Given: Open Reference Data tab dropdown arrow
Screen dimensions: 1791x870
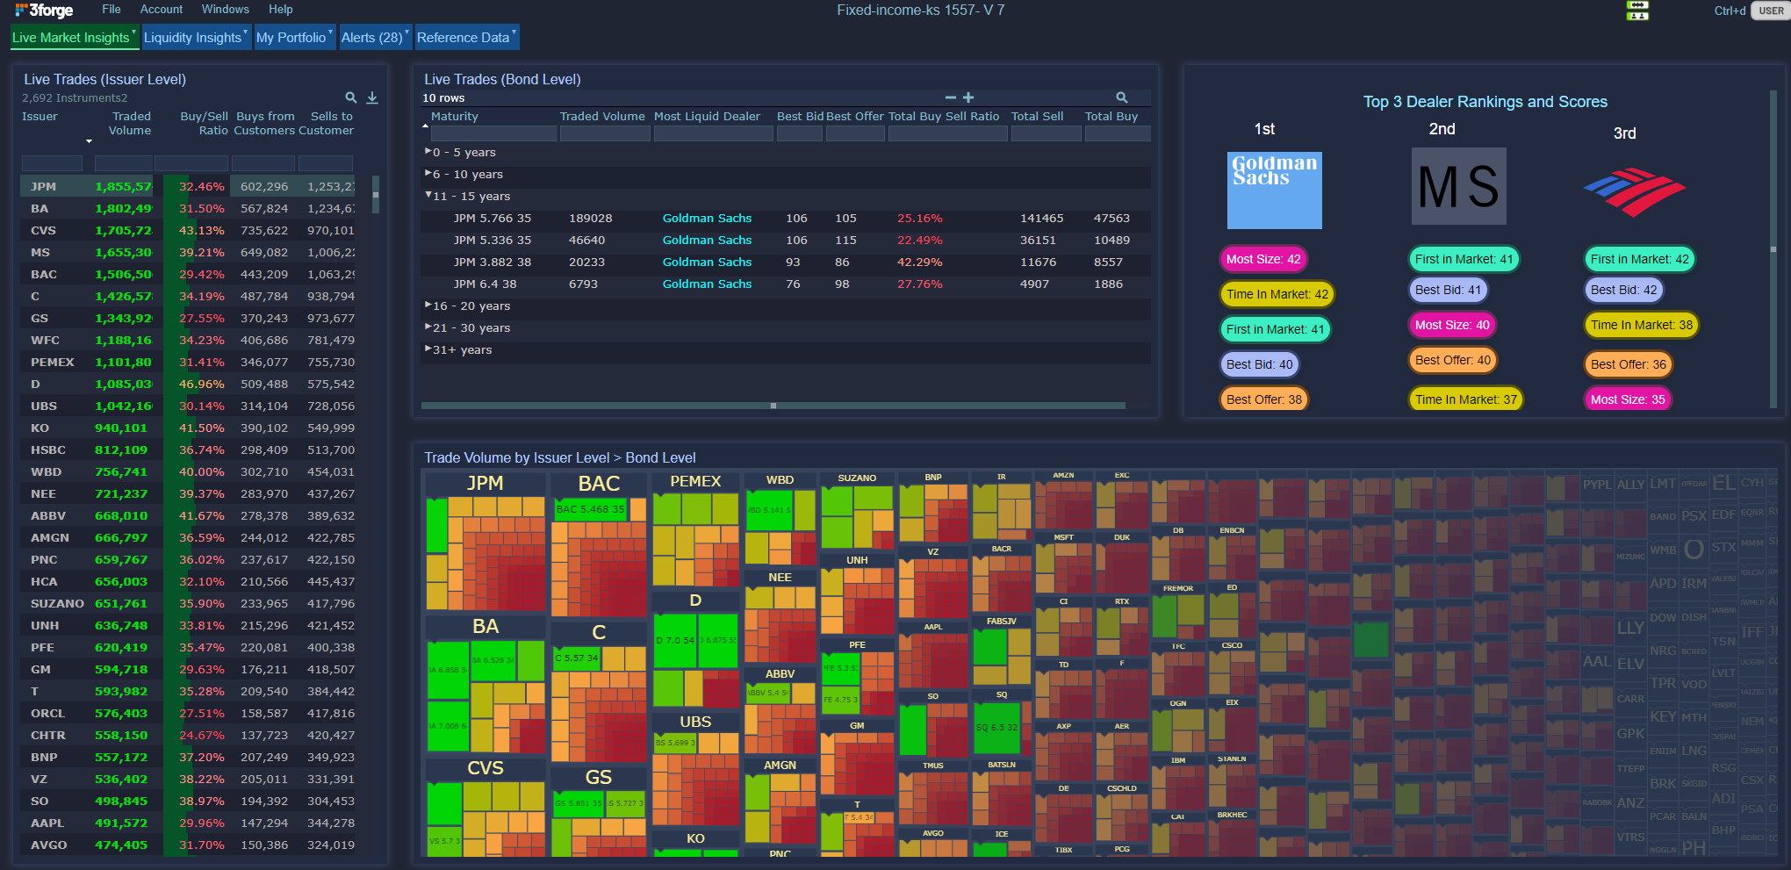Looking at the screenshot, I should 514,31.
